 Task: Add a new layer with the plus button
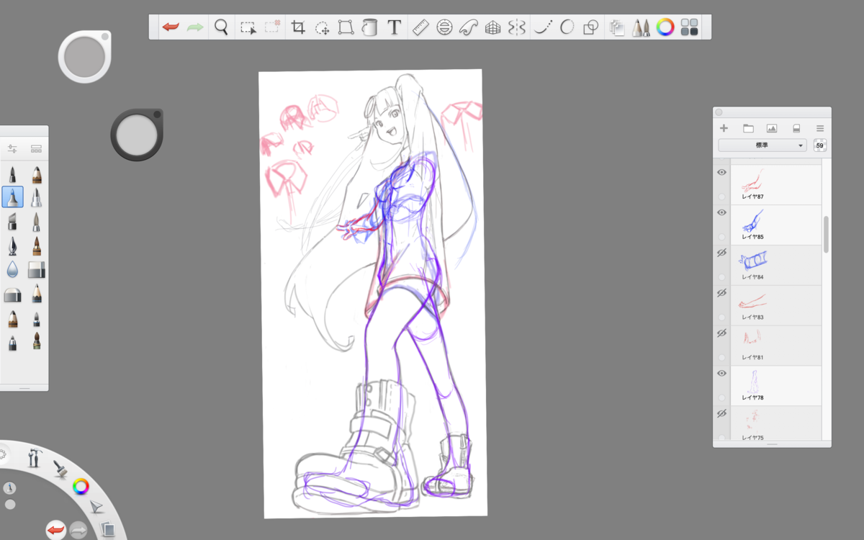pos(724,128)
